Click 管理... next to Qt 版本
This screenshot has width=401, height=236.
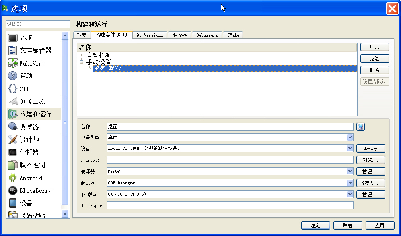pos(371,194)
